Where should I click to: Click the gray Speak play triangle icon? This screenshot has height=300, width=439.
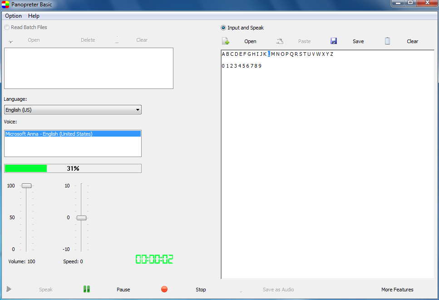pos(9,289)
